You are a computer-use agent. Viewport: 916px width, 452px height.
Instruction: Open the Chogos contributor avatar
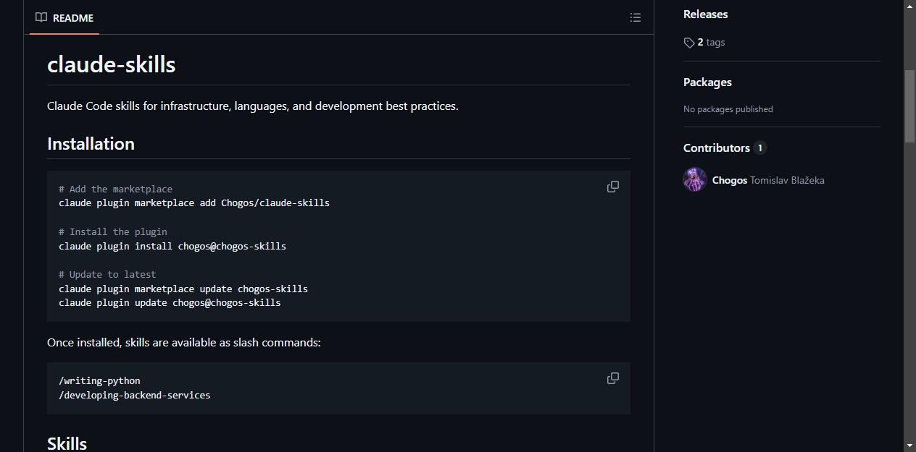[695, 179]
